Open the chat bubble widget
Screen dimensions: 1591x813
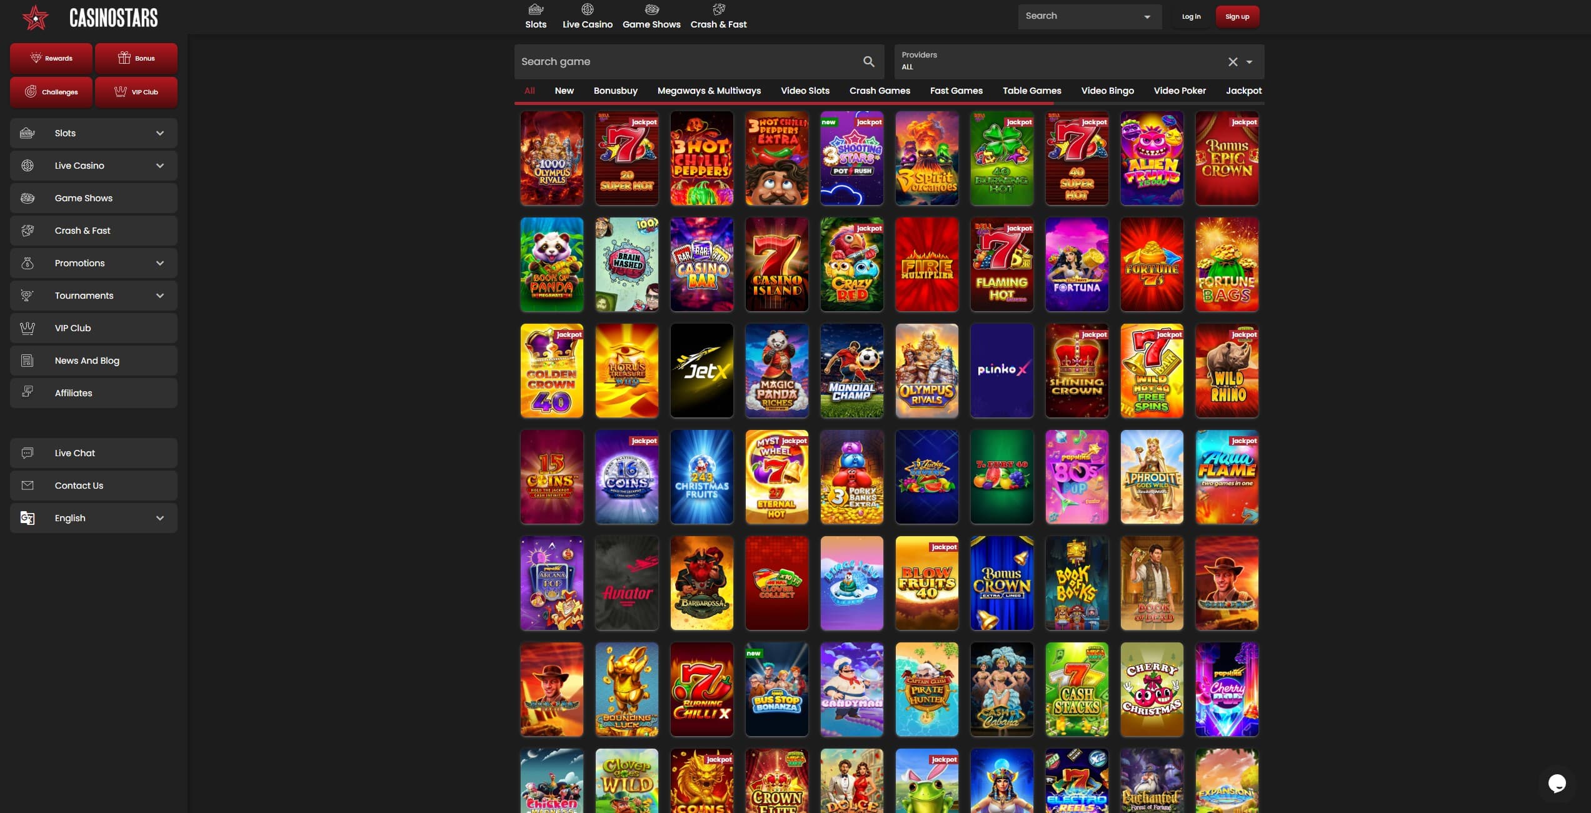[x=1557, y=782]
